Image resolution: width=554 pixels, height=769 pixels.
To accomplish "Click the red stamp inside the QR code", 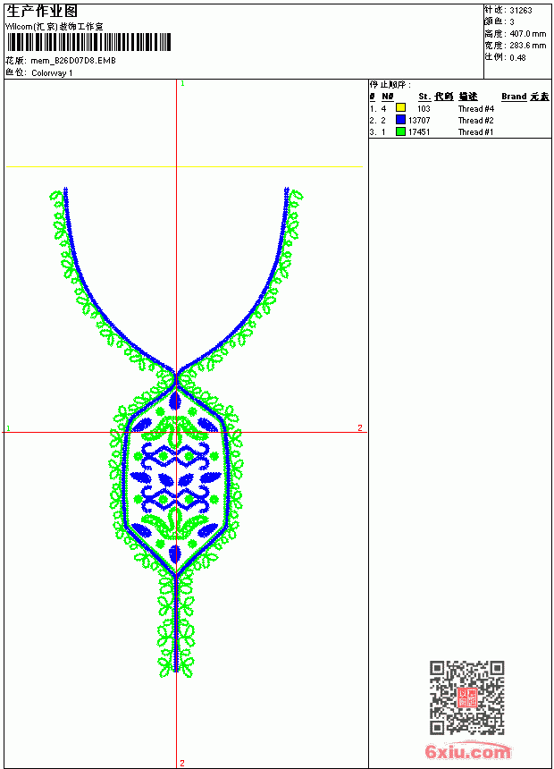I will click(466, 697).
